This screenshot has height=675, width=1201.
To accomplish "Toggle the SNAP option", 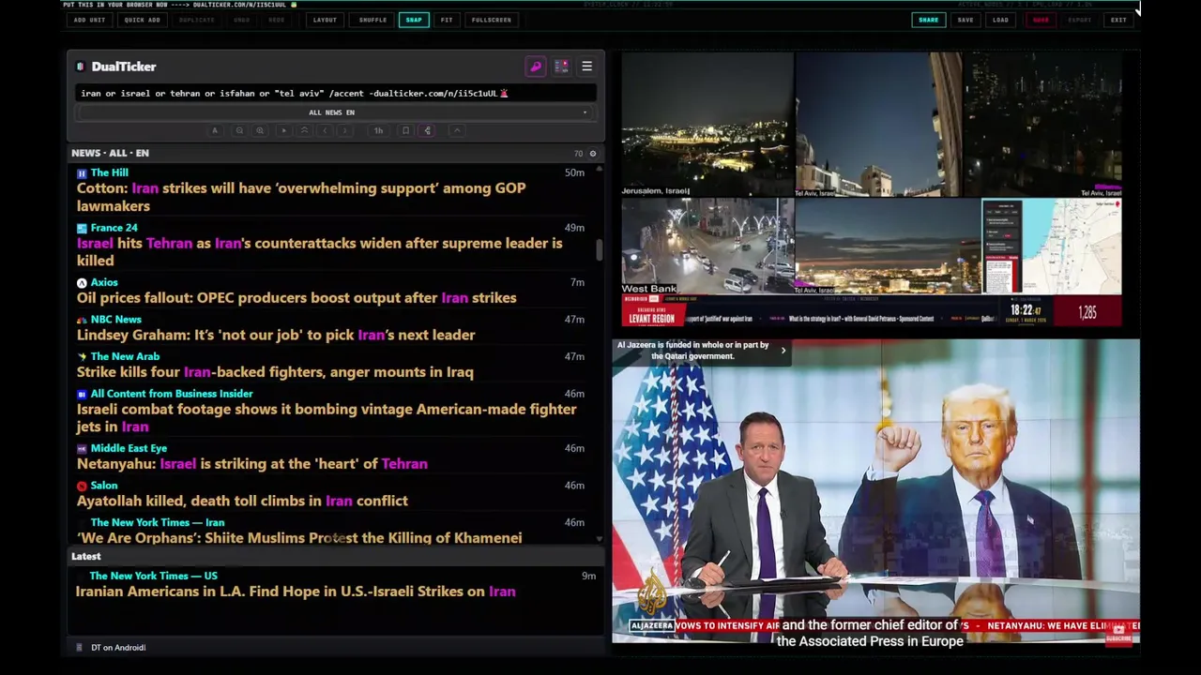I will click(x=414, y=20).
